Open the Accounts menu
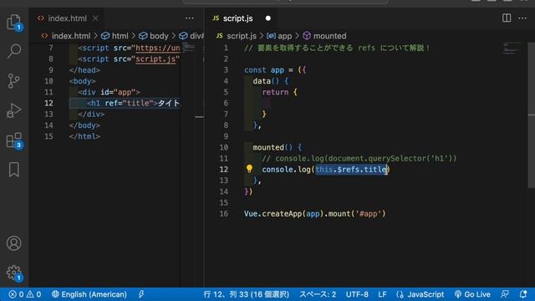 click(x=13, y=243)
